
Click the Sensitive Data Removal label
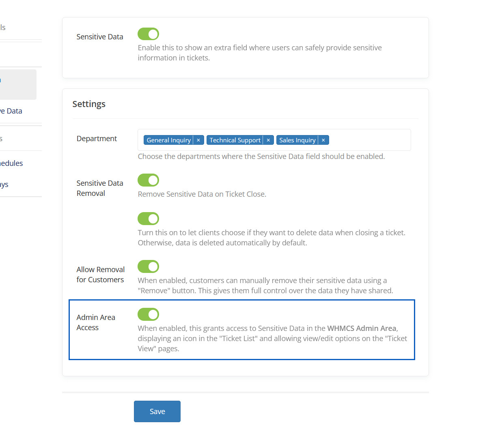click(x=100, y=188)
